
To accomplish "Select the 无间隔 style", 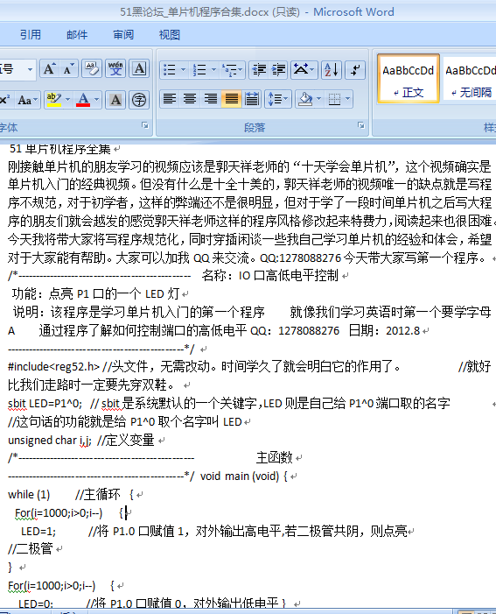I will (470, 79).
